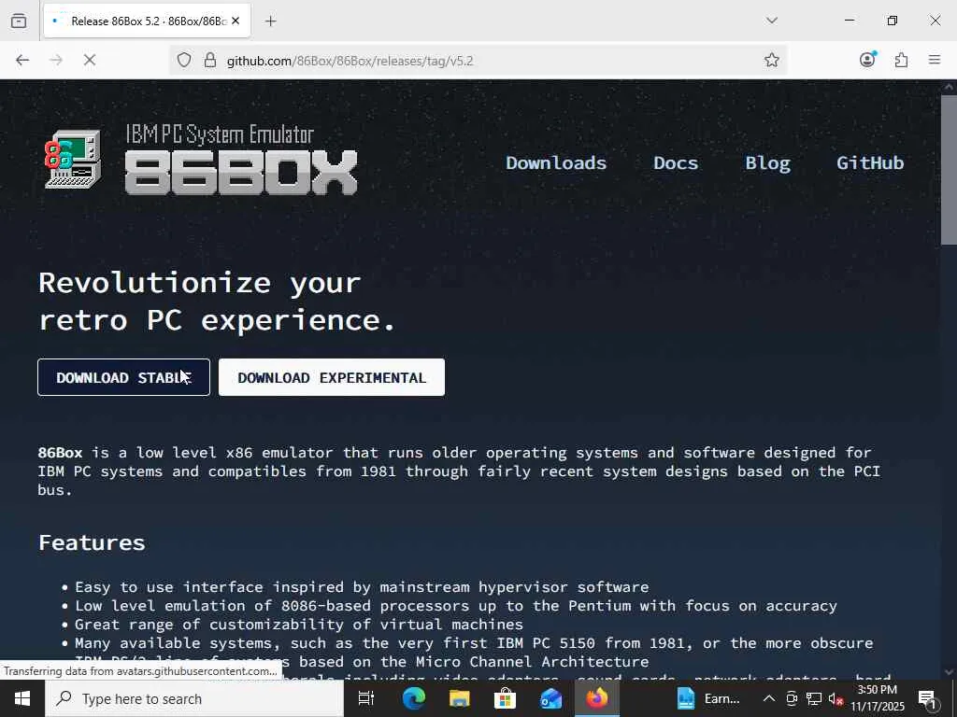
Task: Show hidden system tray icons
Action: pos(769,698)
